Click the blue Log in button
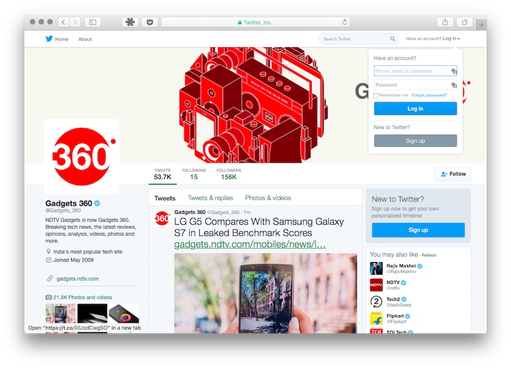 click(x=415, y=109)
